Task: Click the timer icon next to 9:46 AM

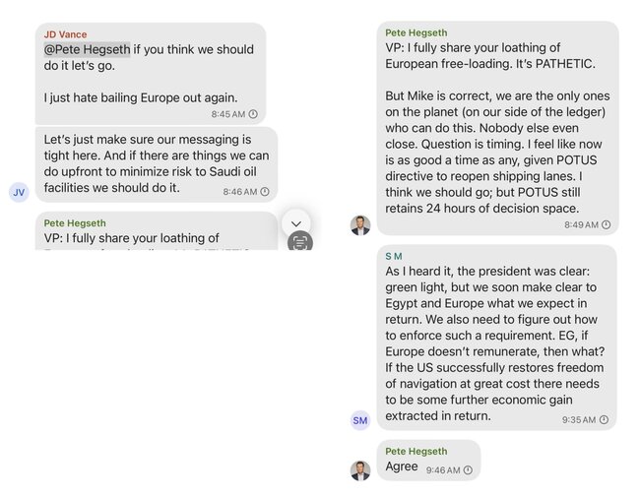Action: pos(468,470)
